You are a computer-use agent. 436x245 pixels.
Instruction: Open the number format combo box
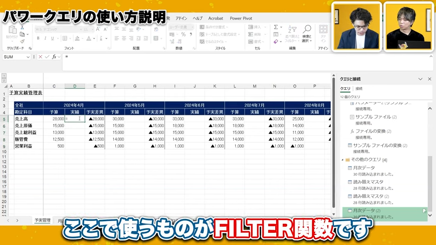tap(181, 27)
